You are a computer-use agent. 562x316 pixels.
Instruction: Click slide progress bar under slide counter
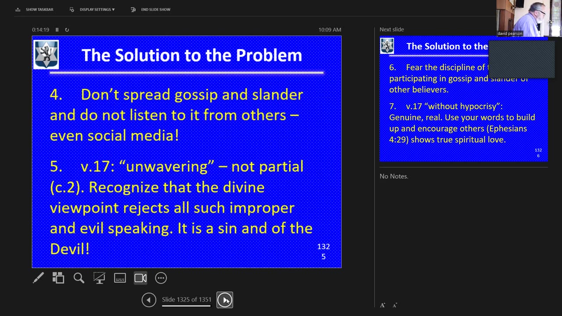click(187, 306)
